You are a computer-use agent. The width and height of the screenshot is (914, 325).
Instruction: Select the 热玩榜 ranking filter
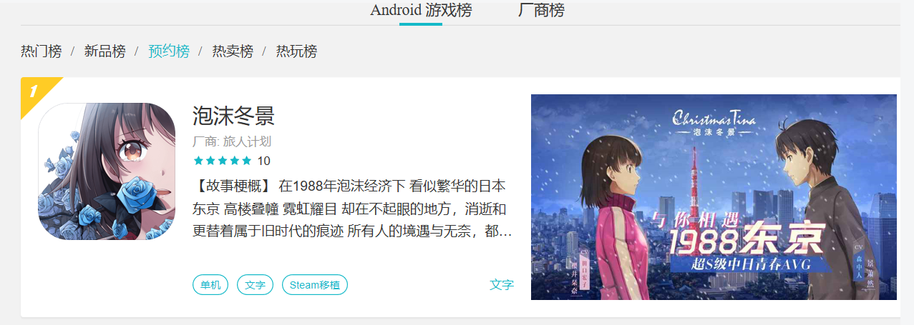296,51
